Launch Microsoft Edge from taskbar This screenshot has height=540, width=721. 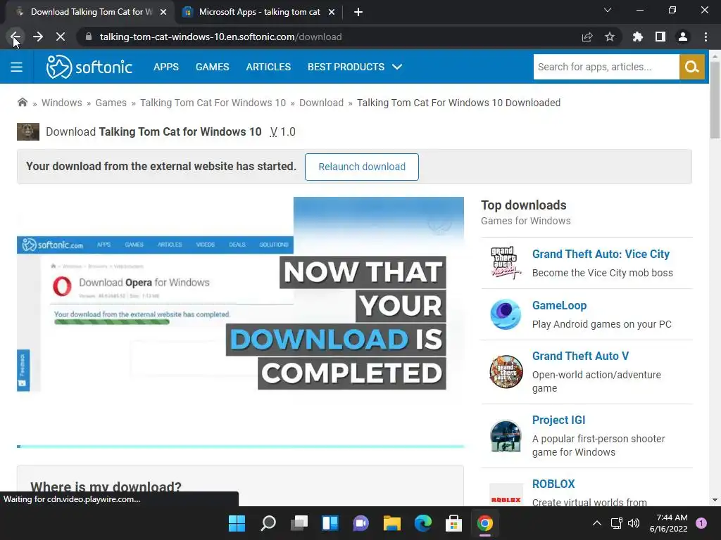[423, 523]
